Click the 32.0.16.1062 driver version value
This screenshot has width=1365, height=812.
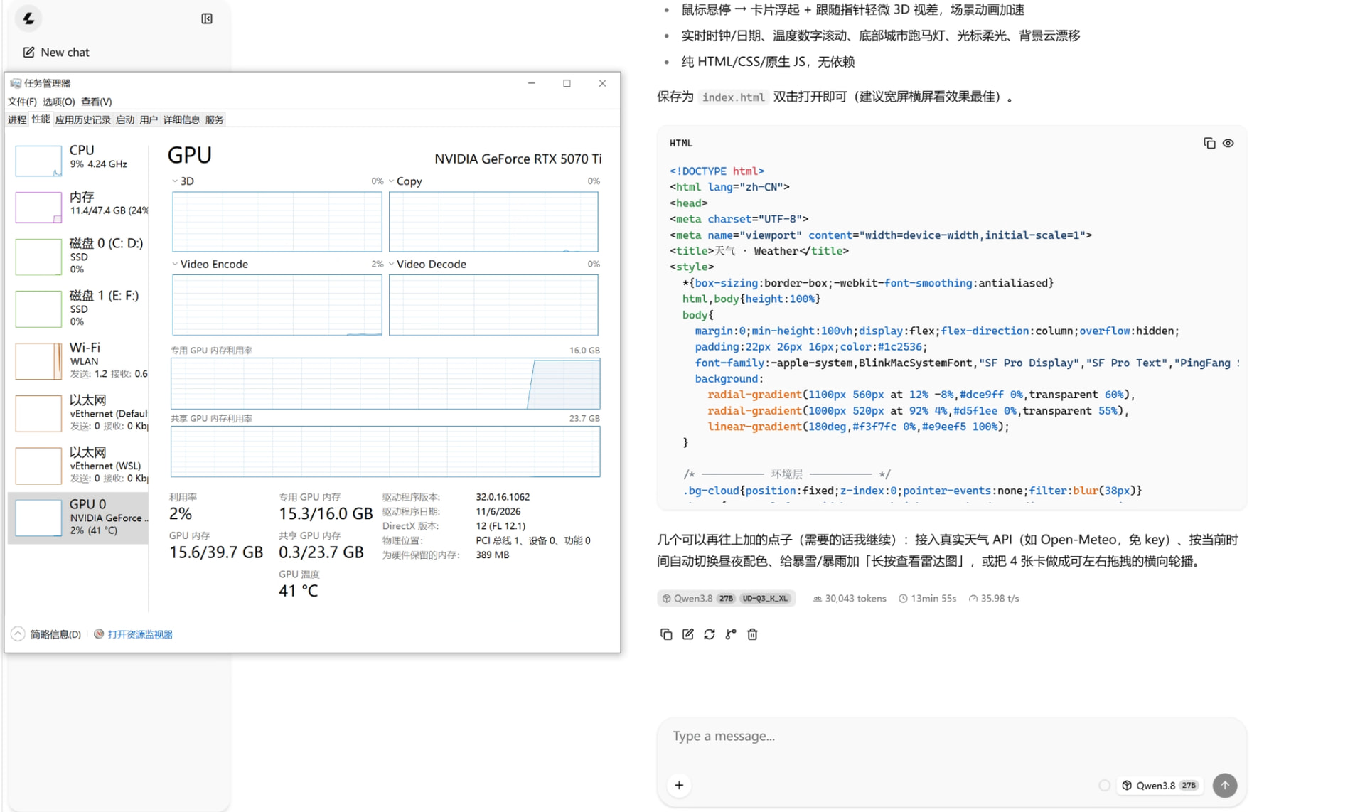503,497
